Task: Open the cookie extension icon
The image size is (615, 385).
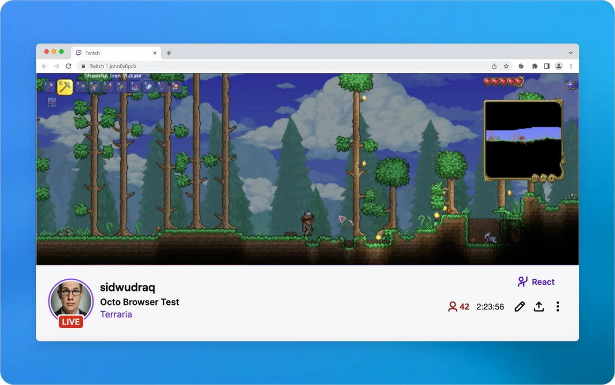Action: 521,66
